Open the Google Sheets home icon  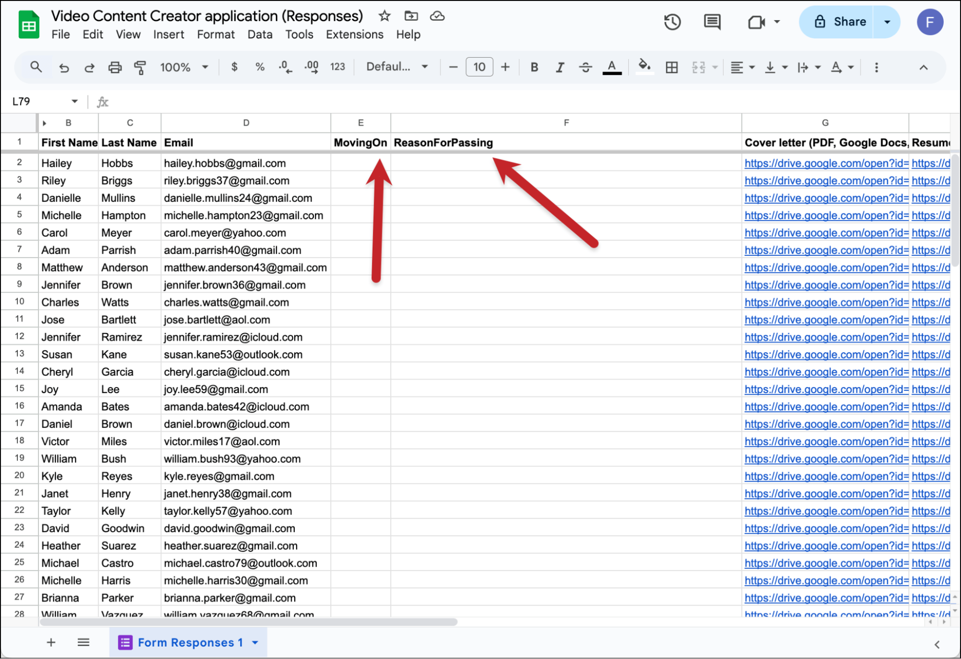pyautogui.click(x=29, y=25)
